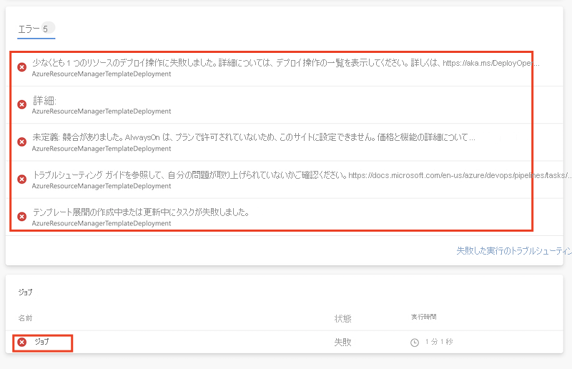Click the 名前 column header

(x=25, y=318)
